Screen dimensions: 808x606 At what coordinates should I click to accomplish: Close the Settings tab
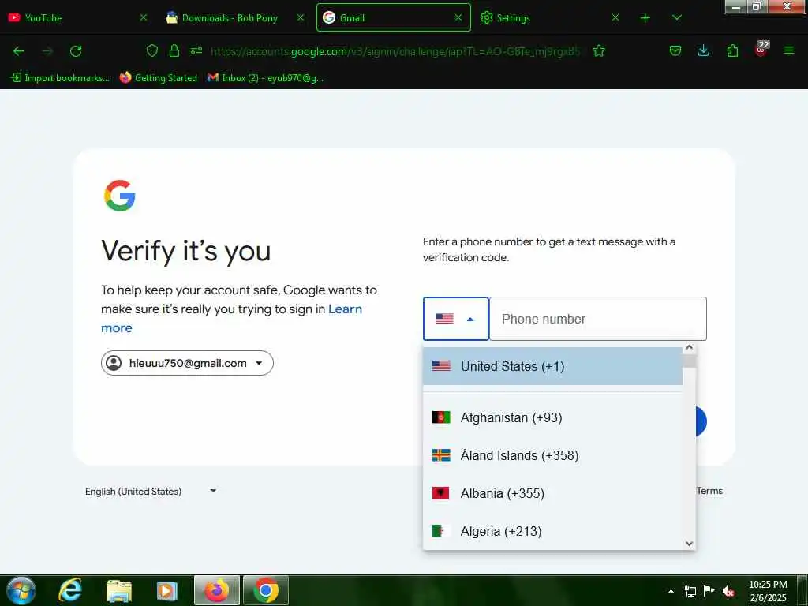coord(615,17)
